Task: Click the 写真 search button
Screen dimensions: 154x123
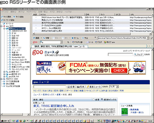Action: point(81,87)
